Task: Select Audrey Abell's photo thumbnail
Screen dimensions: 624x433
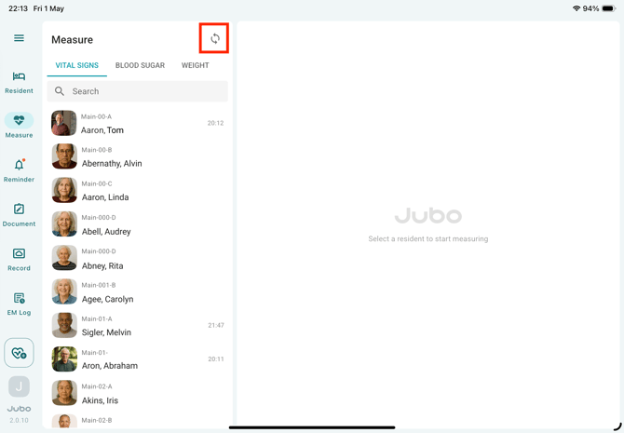Action: [x=64, y=224]
